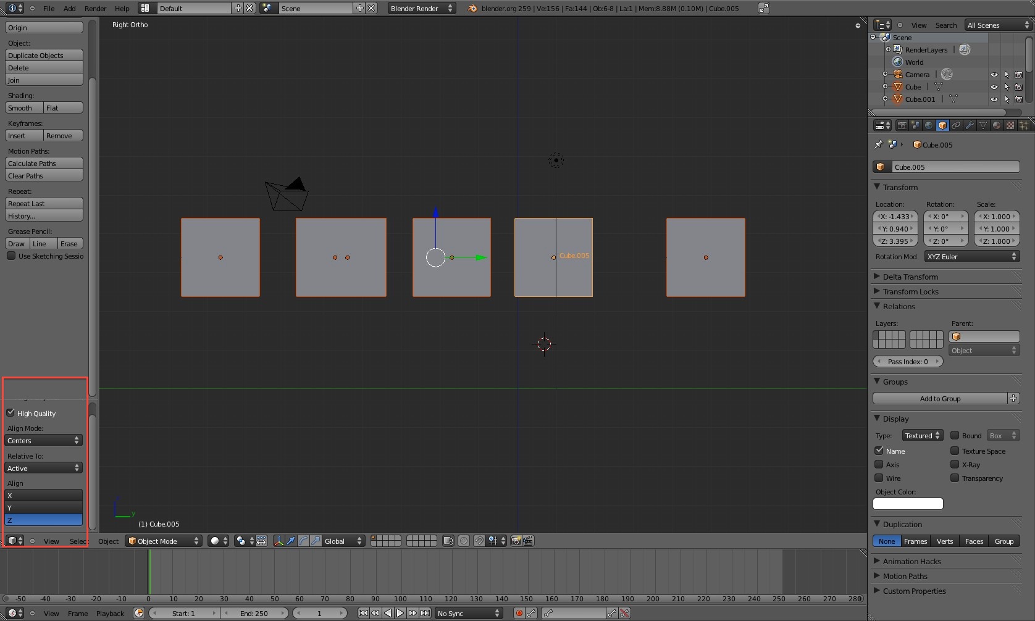Open the Modifiers tab (wrench icon)
Viewport: 1035px width, 621px height.
[970, 125]
